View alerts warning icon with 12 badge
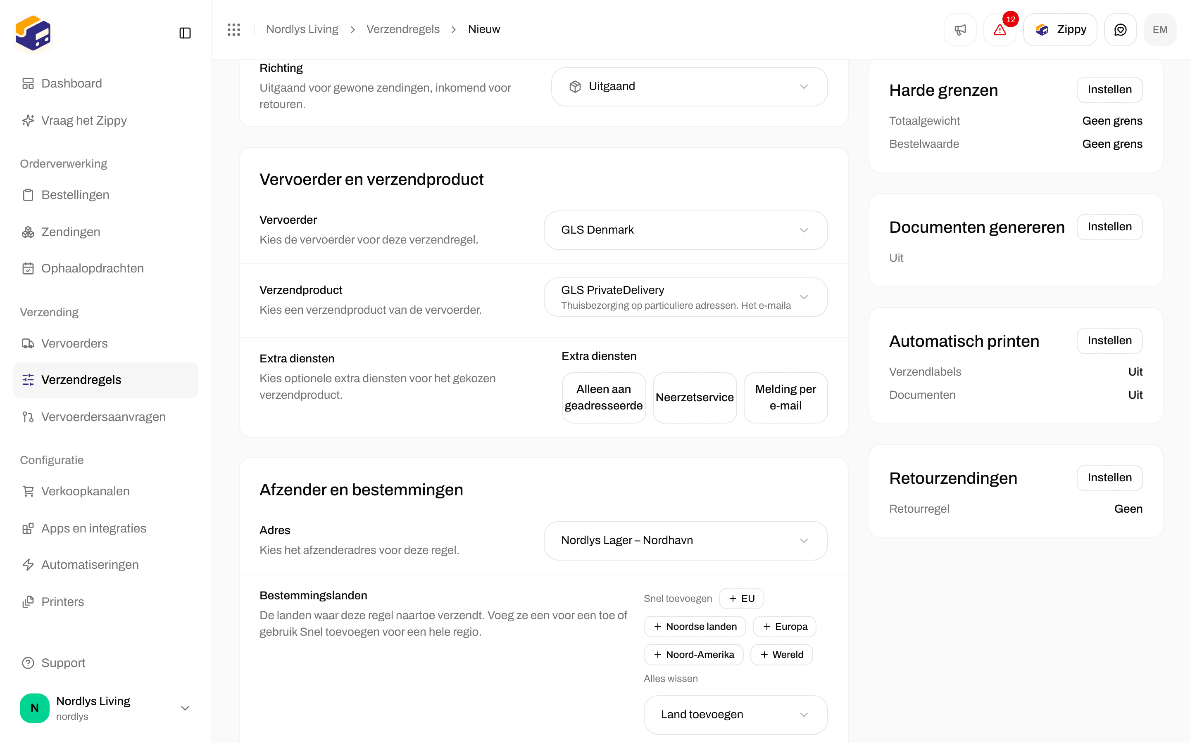This screenshot has height=743, width=1190. coord(1000,29)
